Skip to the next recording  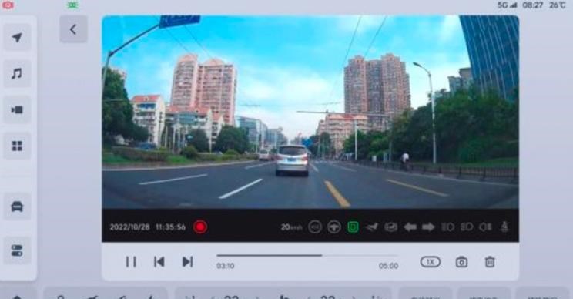[x=187, y=262]
